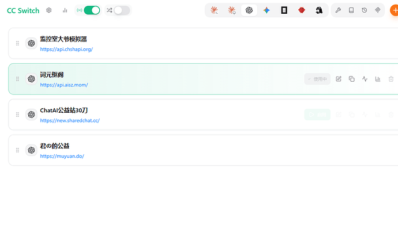This screenshot has height=244, width=398.
Task: Select the 监控室大爷模拟器 provider name
Action: (63, 39)
